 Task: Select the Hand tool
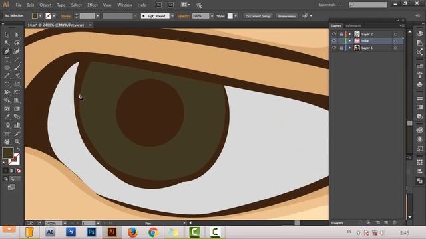pyautogui.click(x=7, y=141)
